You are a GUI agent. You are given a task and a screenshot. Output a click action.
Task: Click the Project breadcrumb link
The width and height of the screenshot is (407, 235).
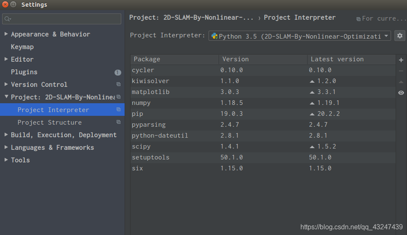pos(191,17)
